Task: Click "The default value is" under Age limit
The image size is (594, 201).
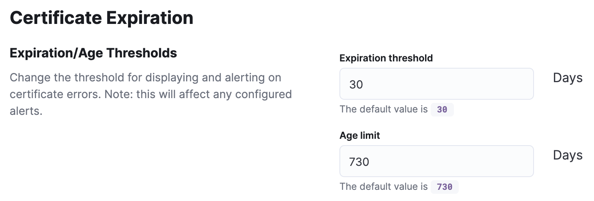Action: tap(383, 186)
